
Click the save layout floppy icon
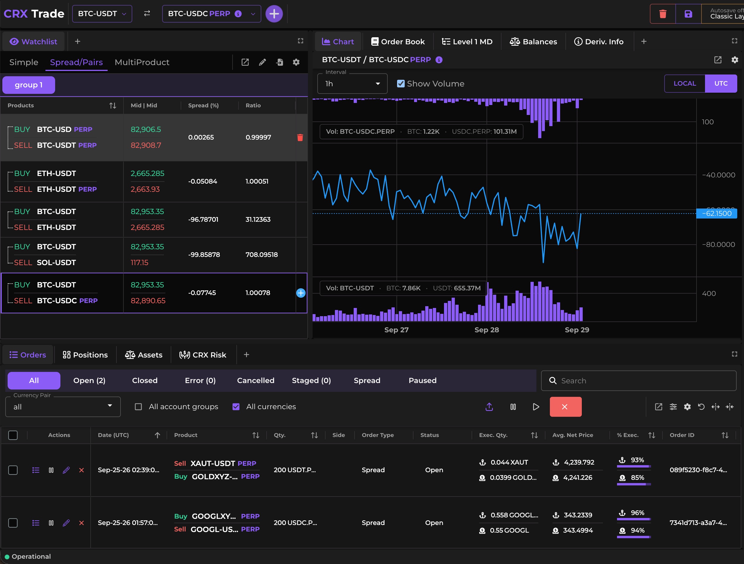click(x=688, y=14)
